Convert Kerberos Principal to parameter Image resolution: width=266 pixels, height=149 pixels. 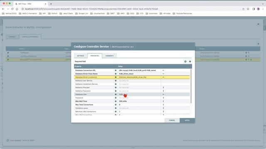coord(163,87)
